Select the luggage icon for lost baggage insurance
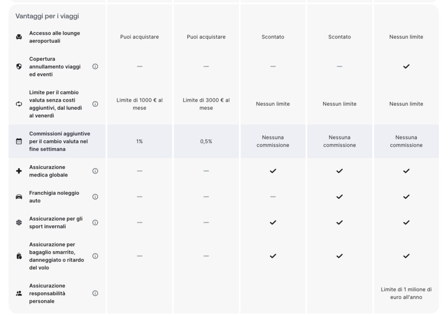Screen dimensions: 448x315 tap(18, 256)
